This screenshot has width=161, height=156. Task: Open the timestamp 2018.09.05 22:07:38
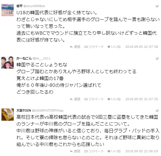pos(142,47)
